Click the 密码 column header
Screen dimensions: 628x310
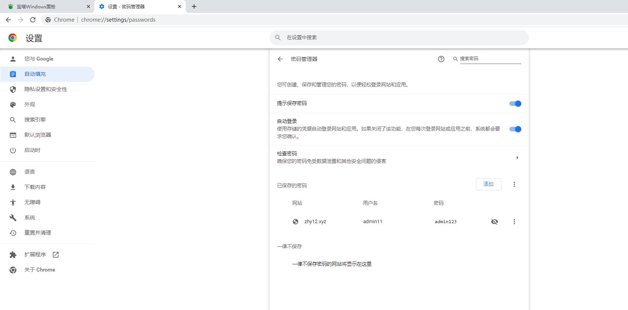(x=438, y=203)
